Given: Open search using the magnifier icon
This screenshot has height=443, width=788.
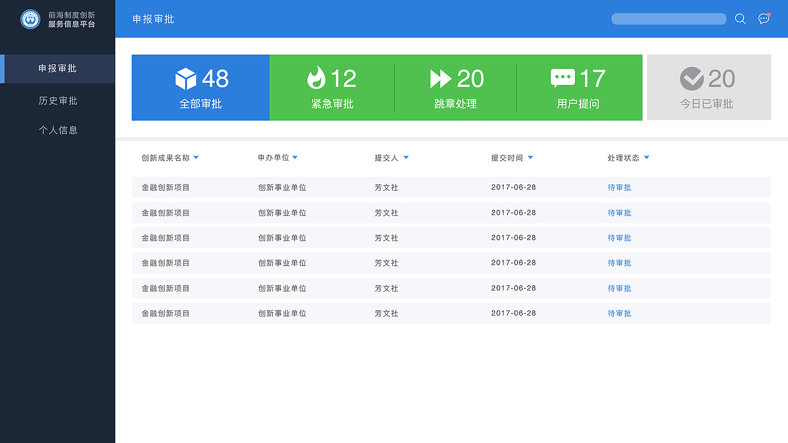Looking at the screenshot, I should click(740, 18).
